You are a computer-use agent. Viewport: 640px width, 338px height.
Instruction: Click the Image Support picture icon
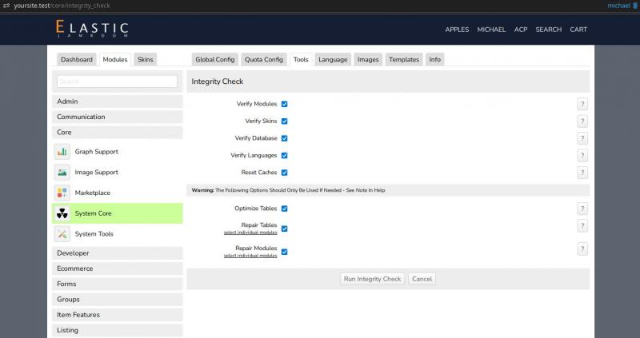[x=62, y=173]
